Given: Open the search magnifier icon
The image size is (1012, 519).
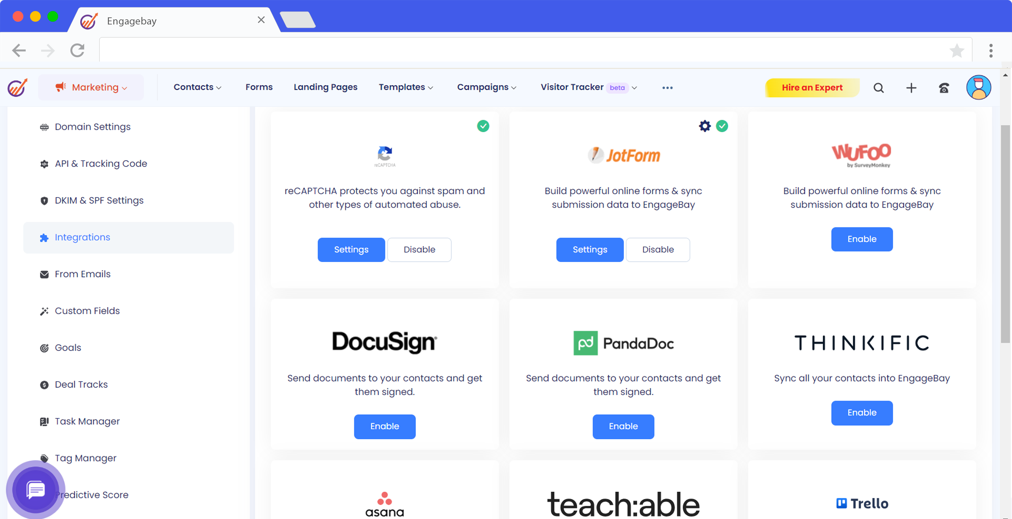Looking at the screenshot, I should coord(878,88).
